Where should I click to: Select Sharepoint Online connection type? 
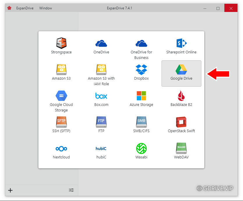[x=181, y=46]
